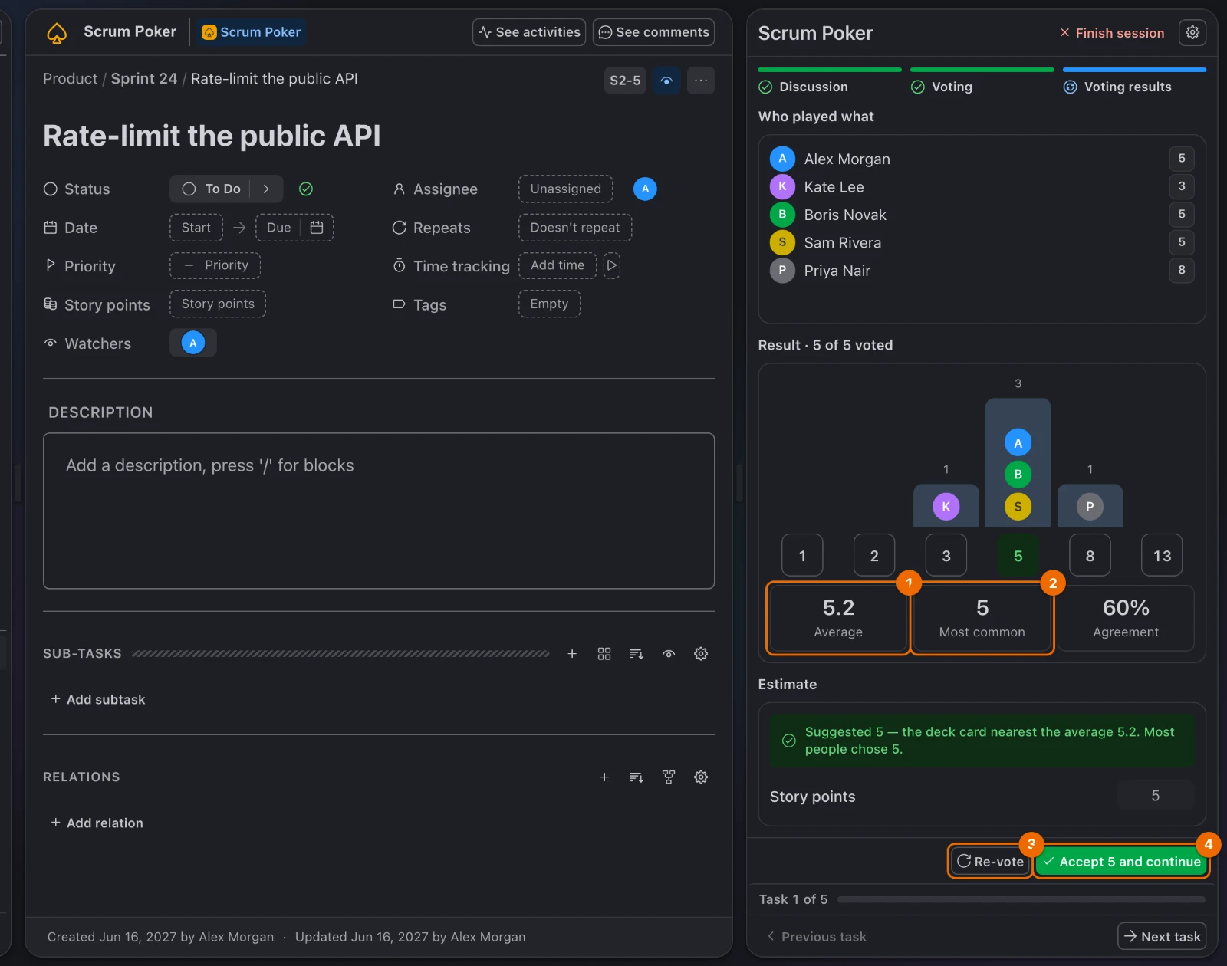The image size is (1227, 966).
Task: Select deck card 1
Action: pyautogui.click(x=802, y=556)
